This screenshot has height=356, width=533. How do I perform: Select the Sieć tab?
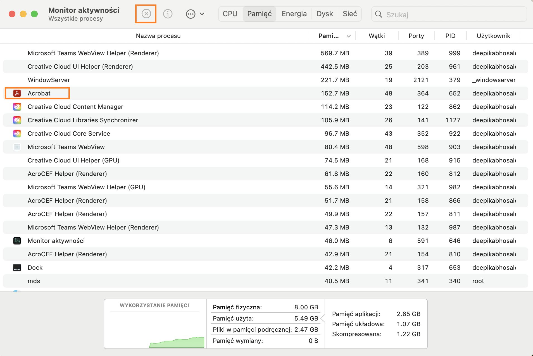(x=350, y=14)
